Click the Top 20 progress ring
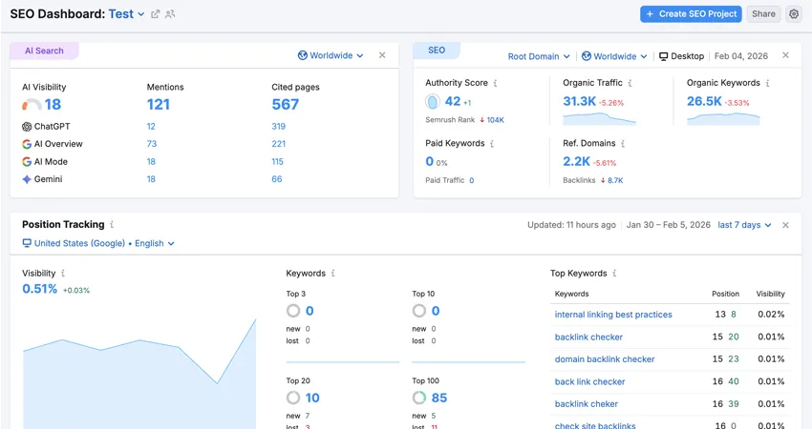 (293, 398)
